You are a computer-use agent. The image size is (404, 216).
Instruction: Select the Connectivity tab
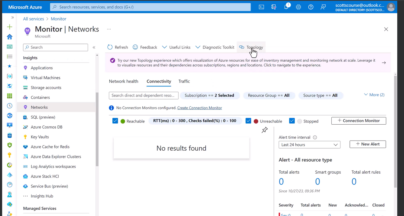159,81
